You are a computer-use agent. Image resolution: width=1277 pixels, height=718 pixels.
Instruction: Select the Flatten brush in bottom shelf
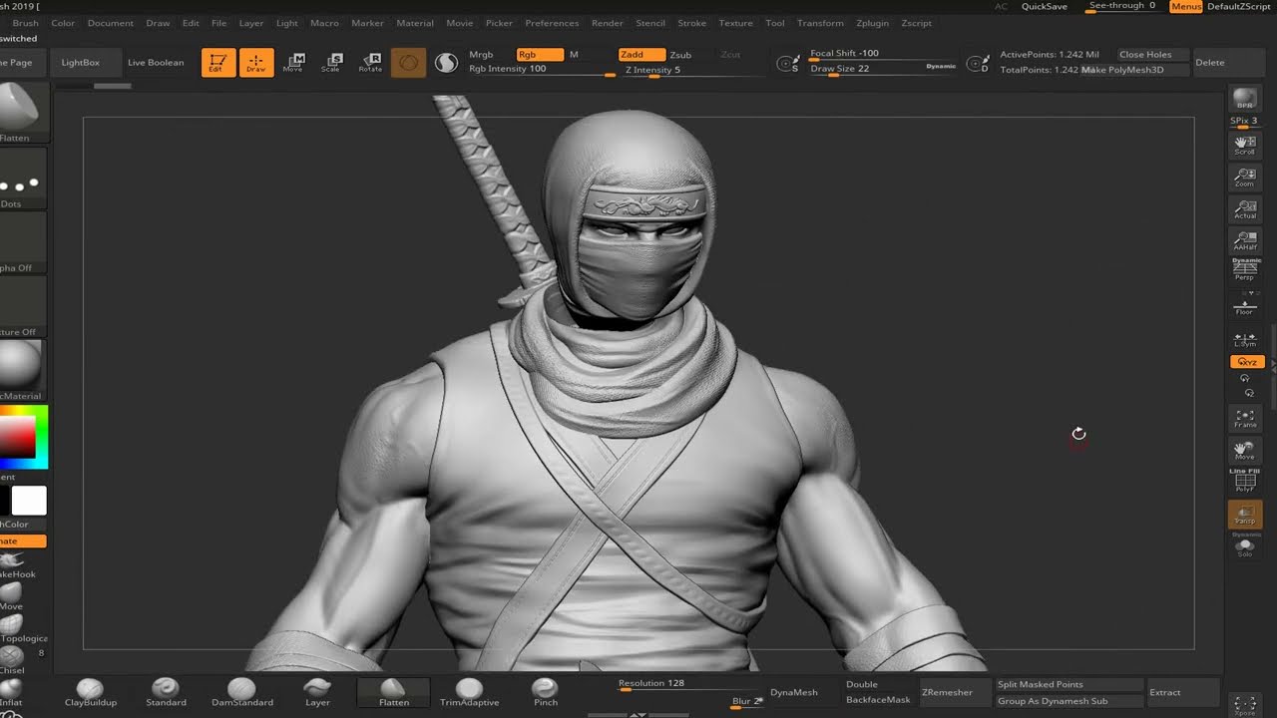coord(393,692)
